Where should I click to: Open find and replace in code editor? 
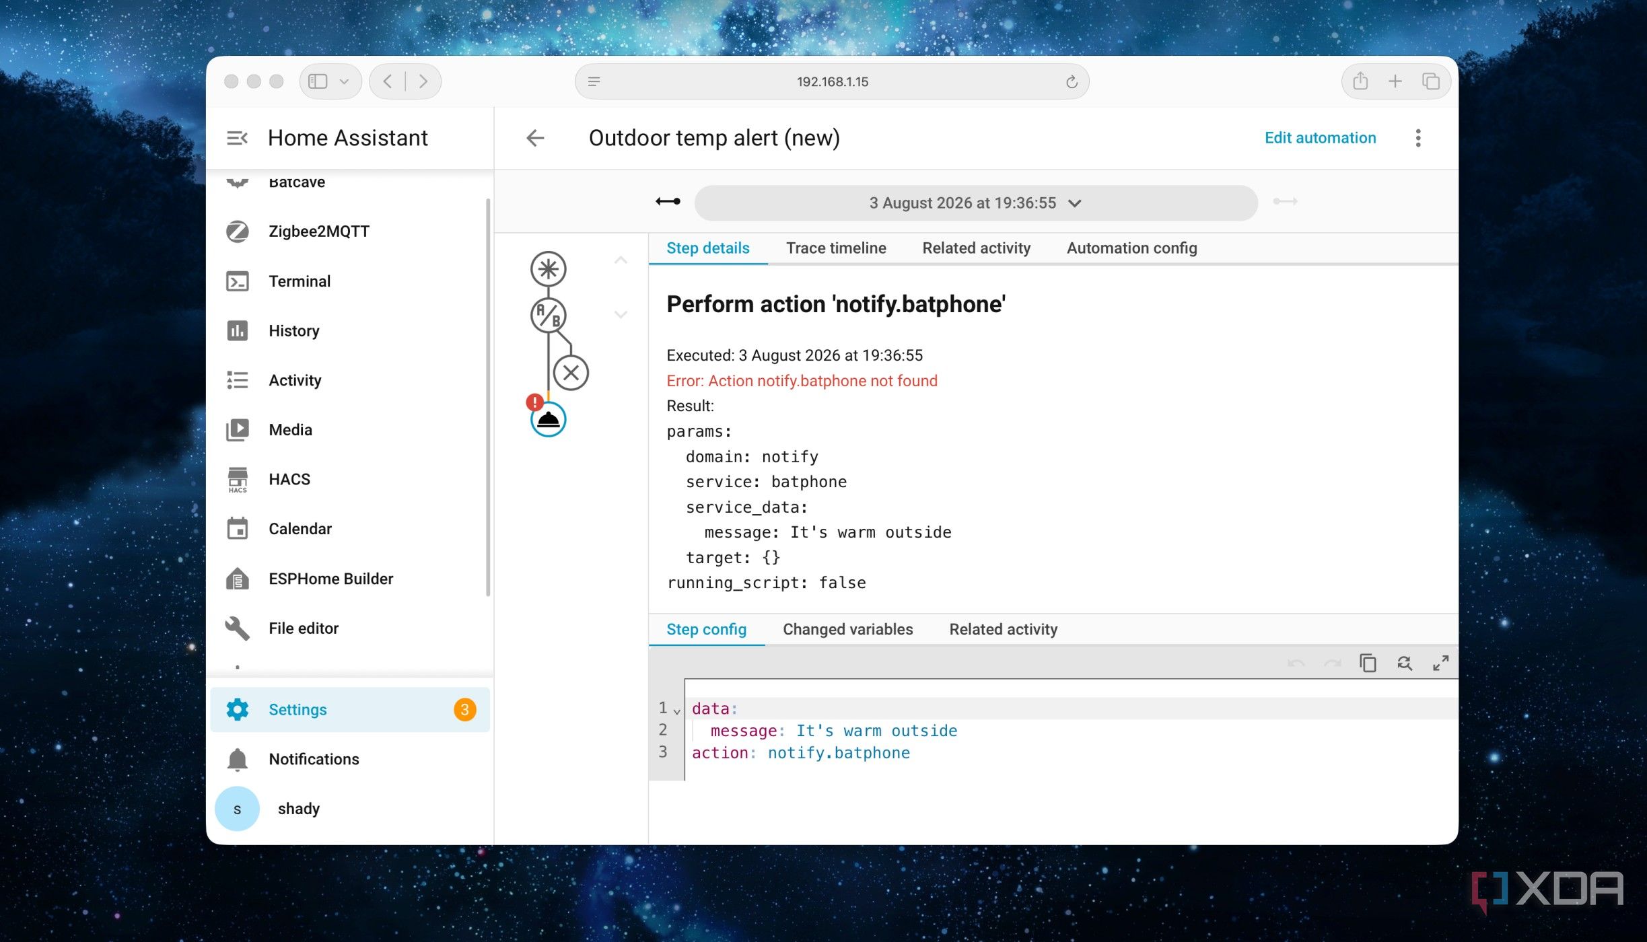point(1404,663)
